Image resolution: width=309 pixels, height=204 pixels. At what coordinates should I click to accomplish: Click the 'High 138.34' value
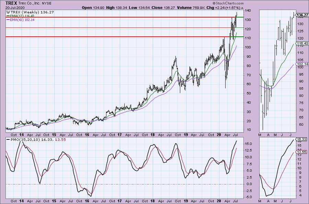coord(116,8)
